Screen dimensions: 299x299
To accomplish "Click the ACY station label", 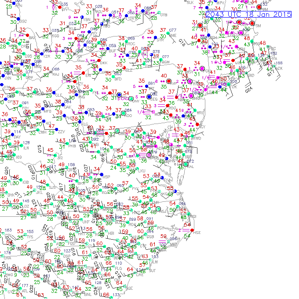I will tap(202, 127).
